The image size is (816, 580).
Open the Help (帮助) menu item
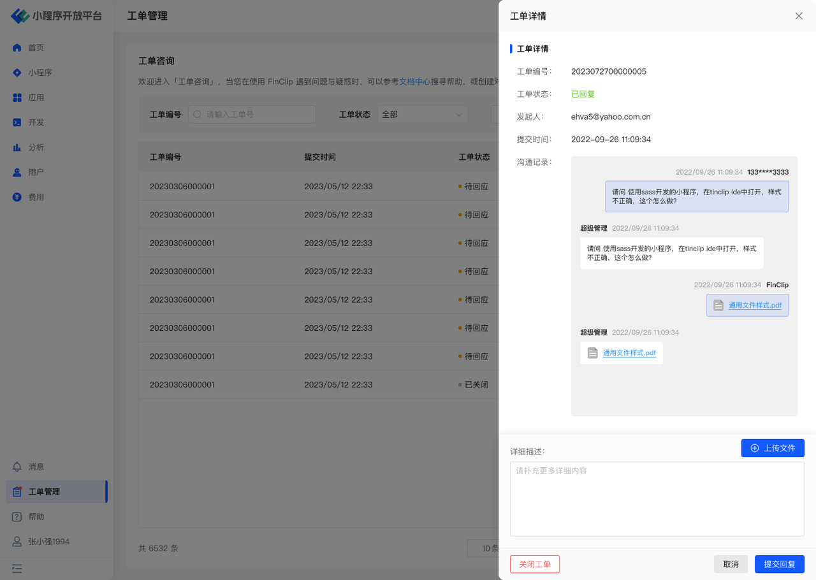36,516
